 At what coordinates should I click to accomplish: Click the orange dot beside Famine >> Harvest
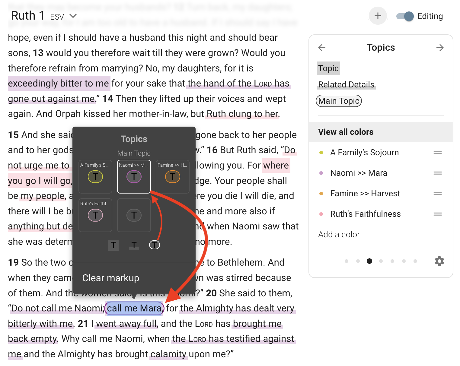pyautogui.click(x=321, y=194)
